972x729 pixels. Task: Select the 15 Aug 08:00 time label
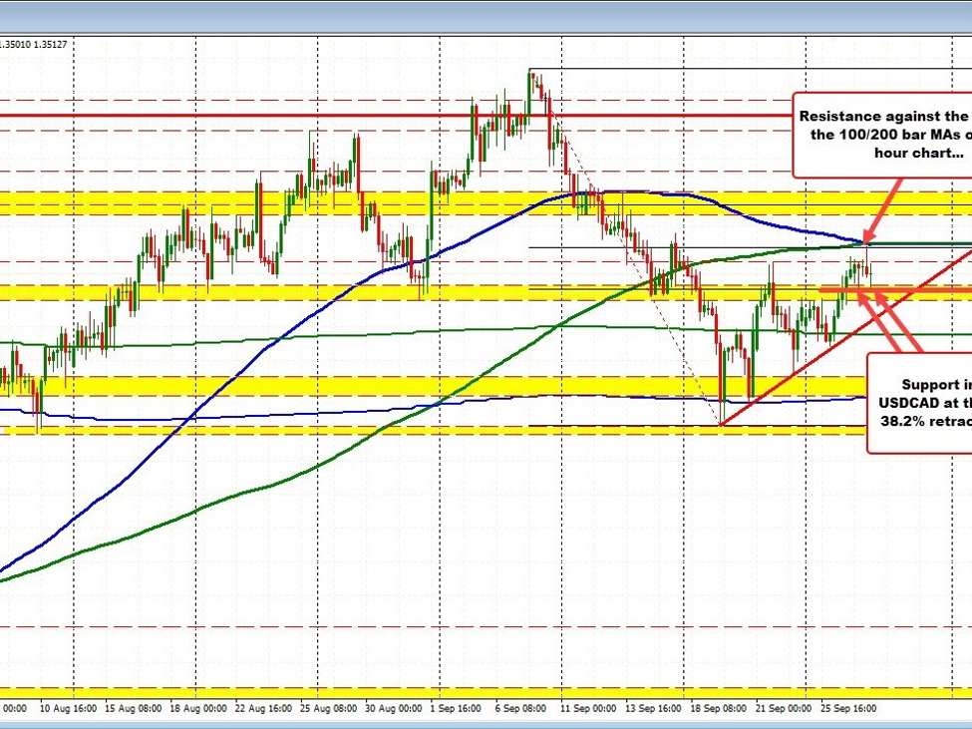point(133,708)
